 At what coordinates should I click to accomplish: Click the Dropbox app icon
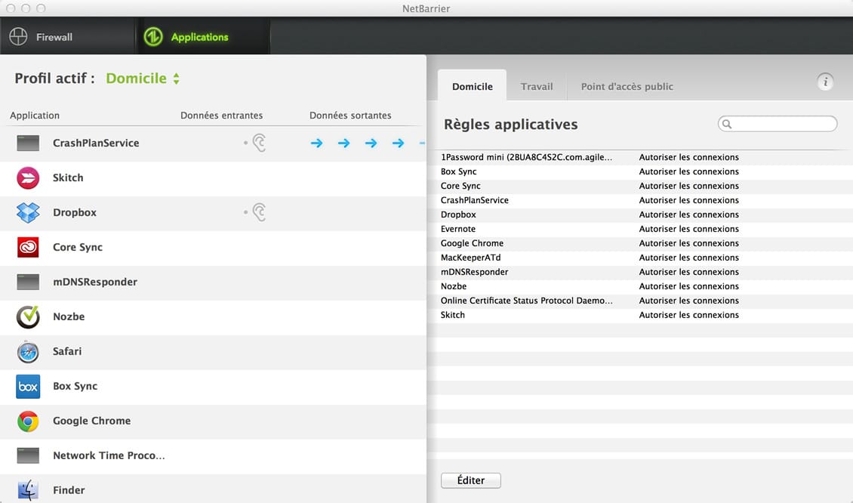tap(28, 212)
